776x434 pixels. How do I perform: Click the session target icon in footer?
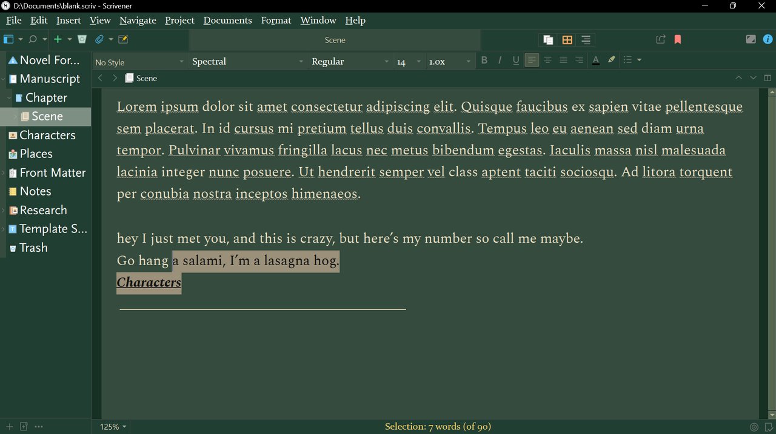click(x=754, y=427)
